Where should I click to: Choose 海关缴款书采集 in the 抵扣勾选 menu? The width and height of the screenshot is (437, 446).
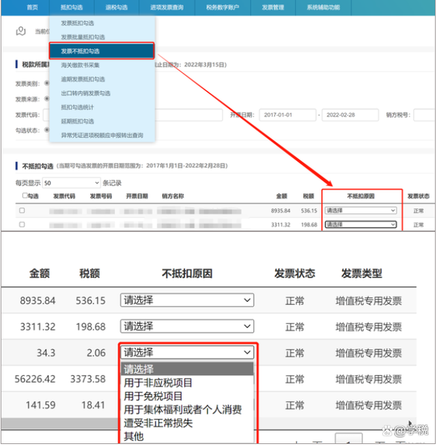tap(80, 65)
